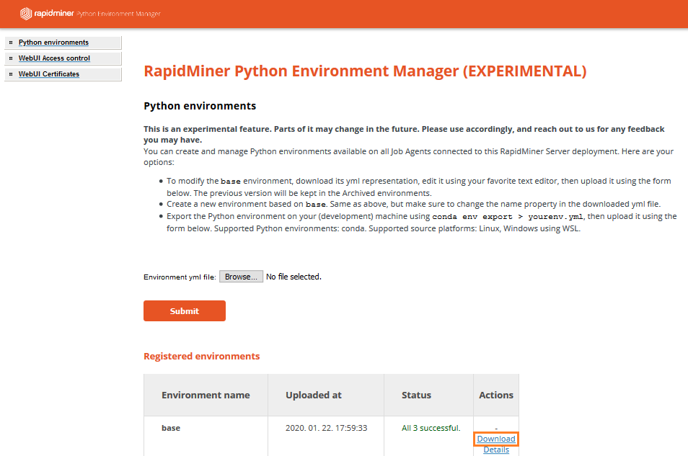Image resolution: width=688 pixels, height=456 pixels.
Task: Click the 'Python environments' section heading
Action: (200, 106)
